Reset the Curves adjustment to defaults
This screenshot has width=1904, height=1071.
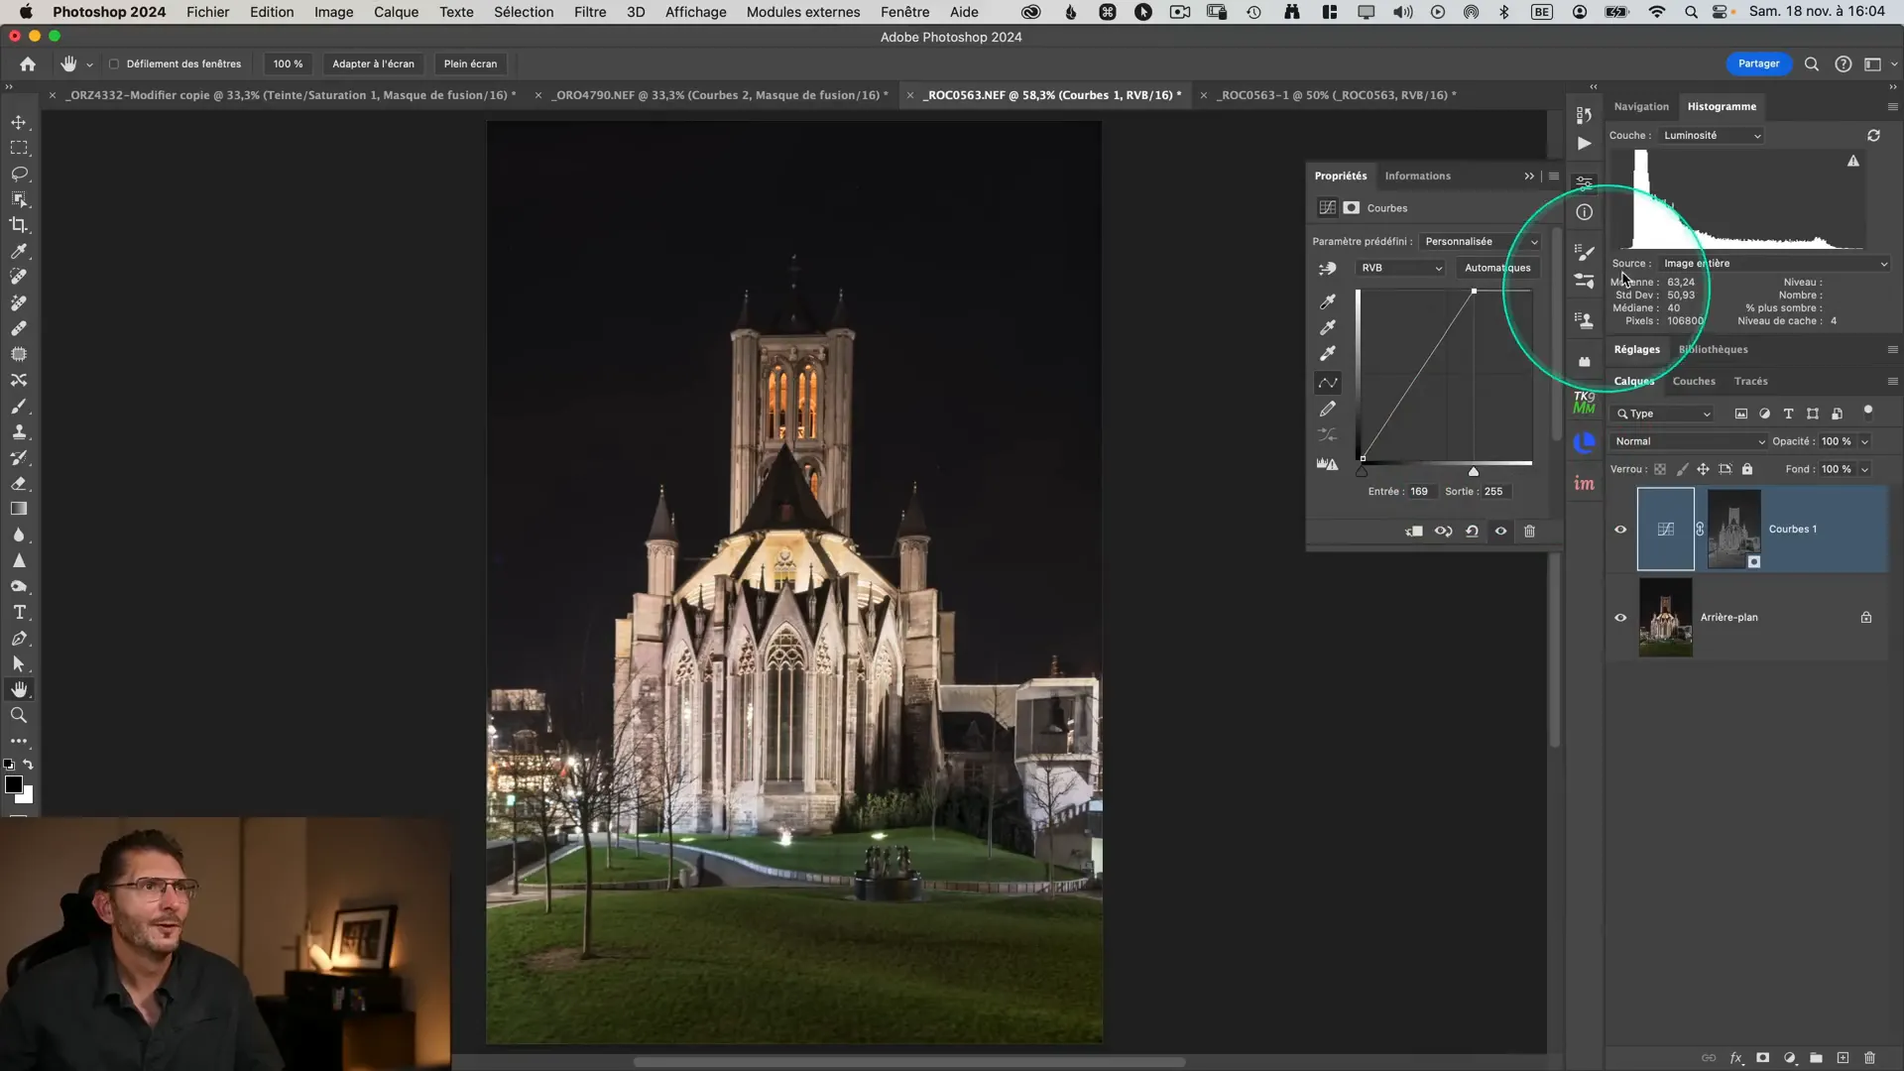click(1472, 532)
